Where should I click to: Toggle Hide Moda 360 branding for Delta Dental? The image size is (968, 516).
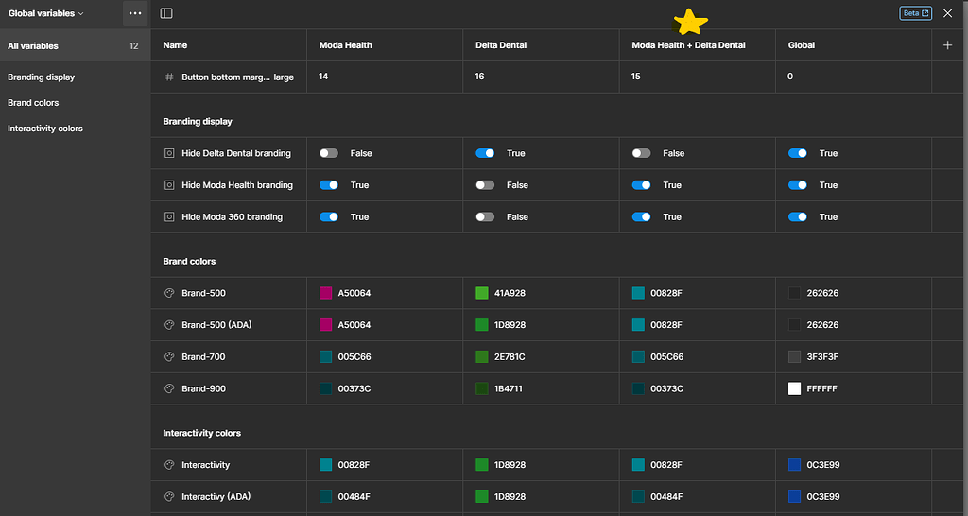point(485,217)
